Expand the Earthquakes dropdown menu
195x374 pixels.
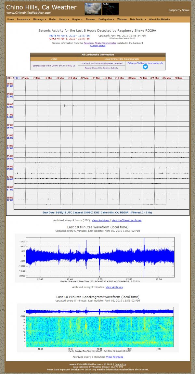coord(106,19)
